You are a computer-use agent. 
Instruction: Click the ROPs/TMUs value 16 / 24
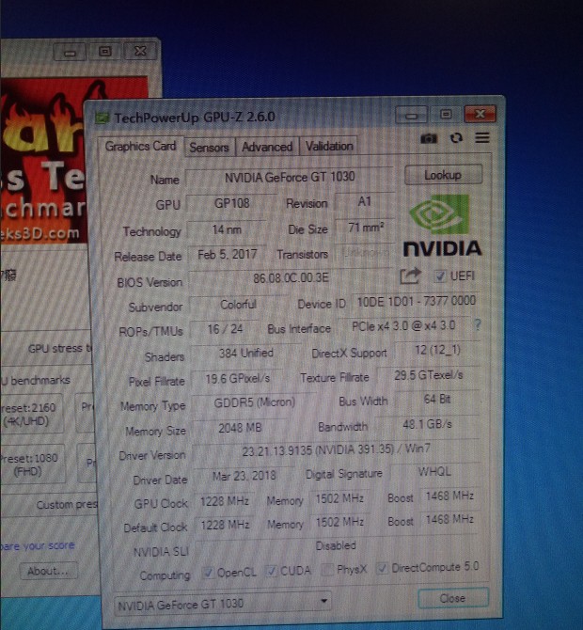(x=225, y=329)
